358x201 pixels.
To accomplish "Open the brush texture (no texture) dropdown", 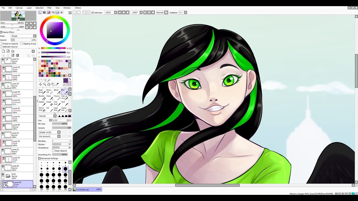I will click(x=50, y=136).
